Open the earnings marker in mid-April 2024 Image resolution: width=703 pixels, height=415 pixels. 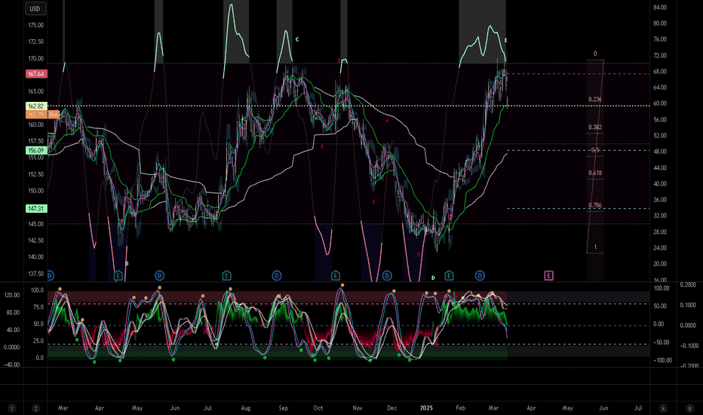118,275
